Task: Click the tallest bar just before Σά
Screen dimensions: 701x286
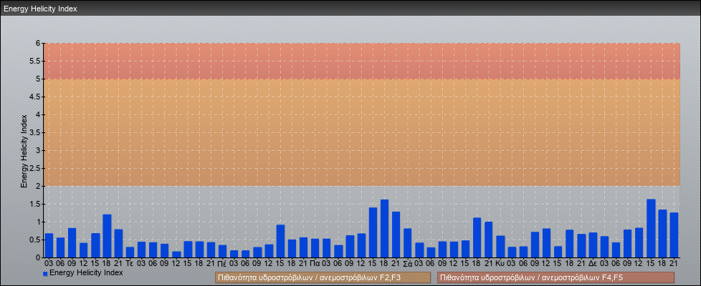Action: point(384,229)
